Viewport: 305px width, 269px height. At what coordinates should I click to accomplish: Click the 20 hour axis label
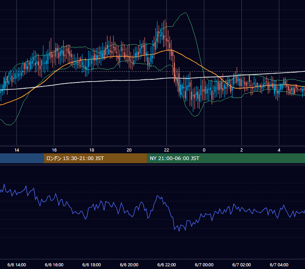[x=129, y=150]
